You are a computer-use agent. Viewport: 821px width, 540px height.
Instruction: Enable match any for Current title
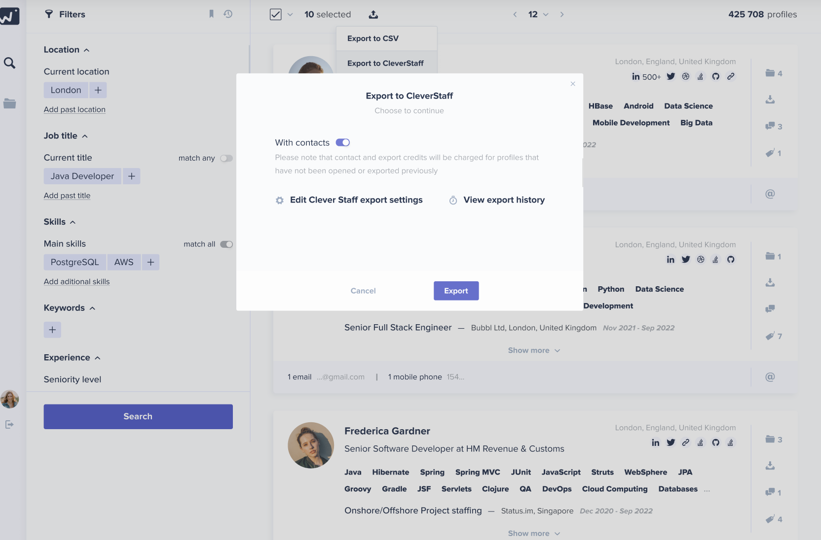point(226,158)
